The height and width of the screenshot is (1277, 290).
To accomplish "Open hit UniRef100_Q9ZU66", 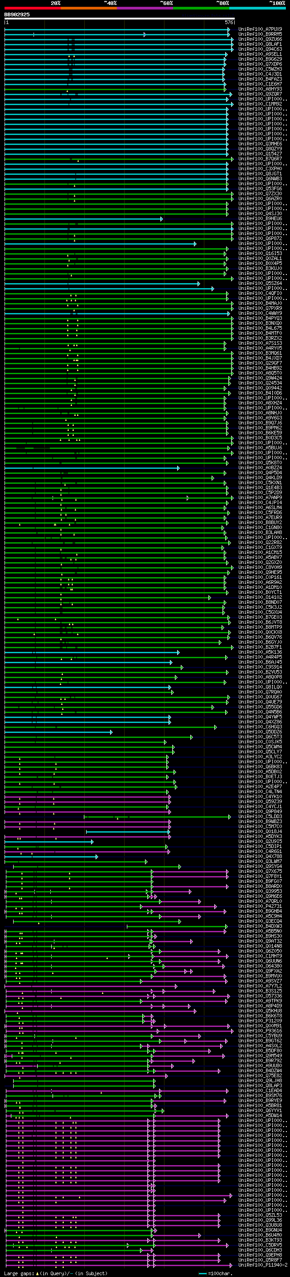I will [260, 39].
